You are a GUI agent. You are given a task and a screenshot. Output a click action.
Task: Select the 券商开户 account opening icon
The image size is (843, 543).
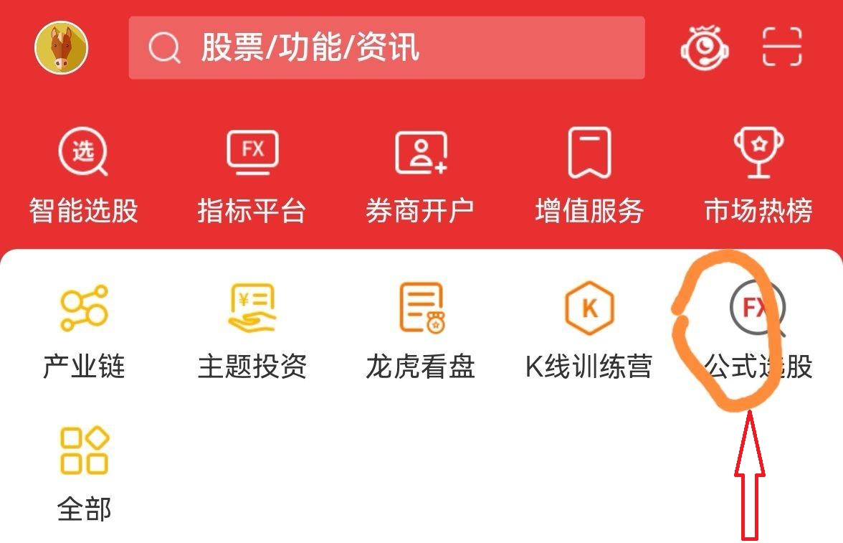click(x=421, y=152)
